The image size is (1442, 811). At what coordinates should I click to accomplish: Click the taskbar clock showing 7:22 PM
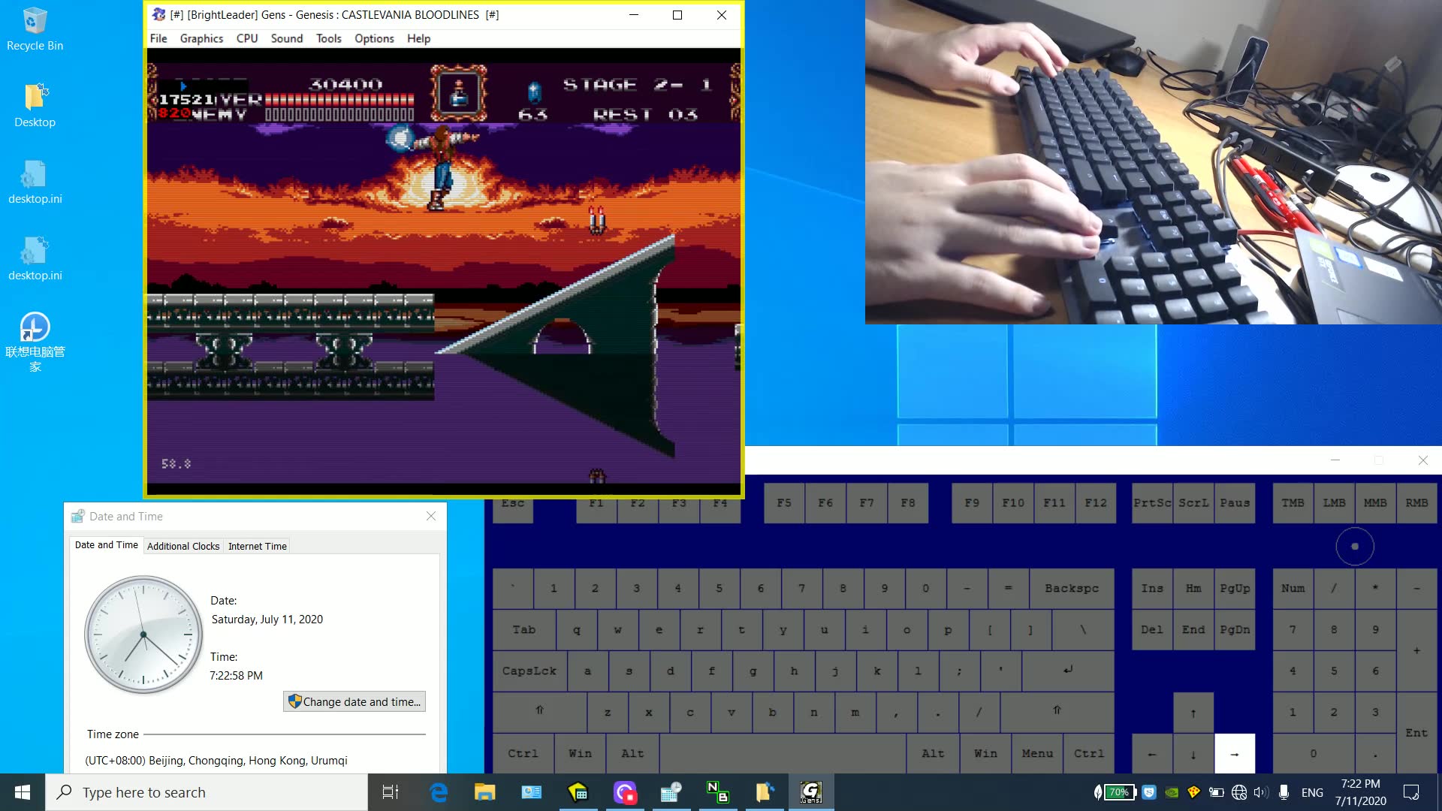point(1360,792)
